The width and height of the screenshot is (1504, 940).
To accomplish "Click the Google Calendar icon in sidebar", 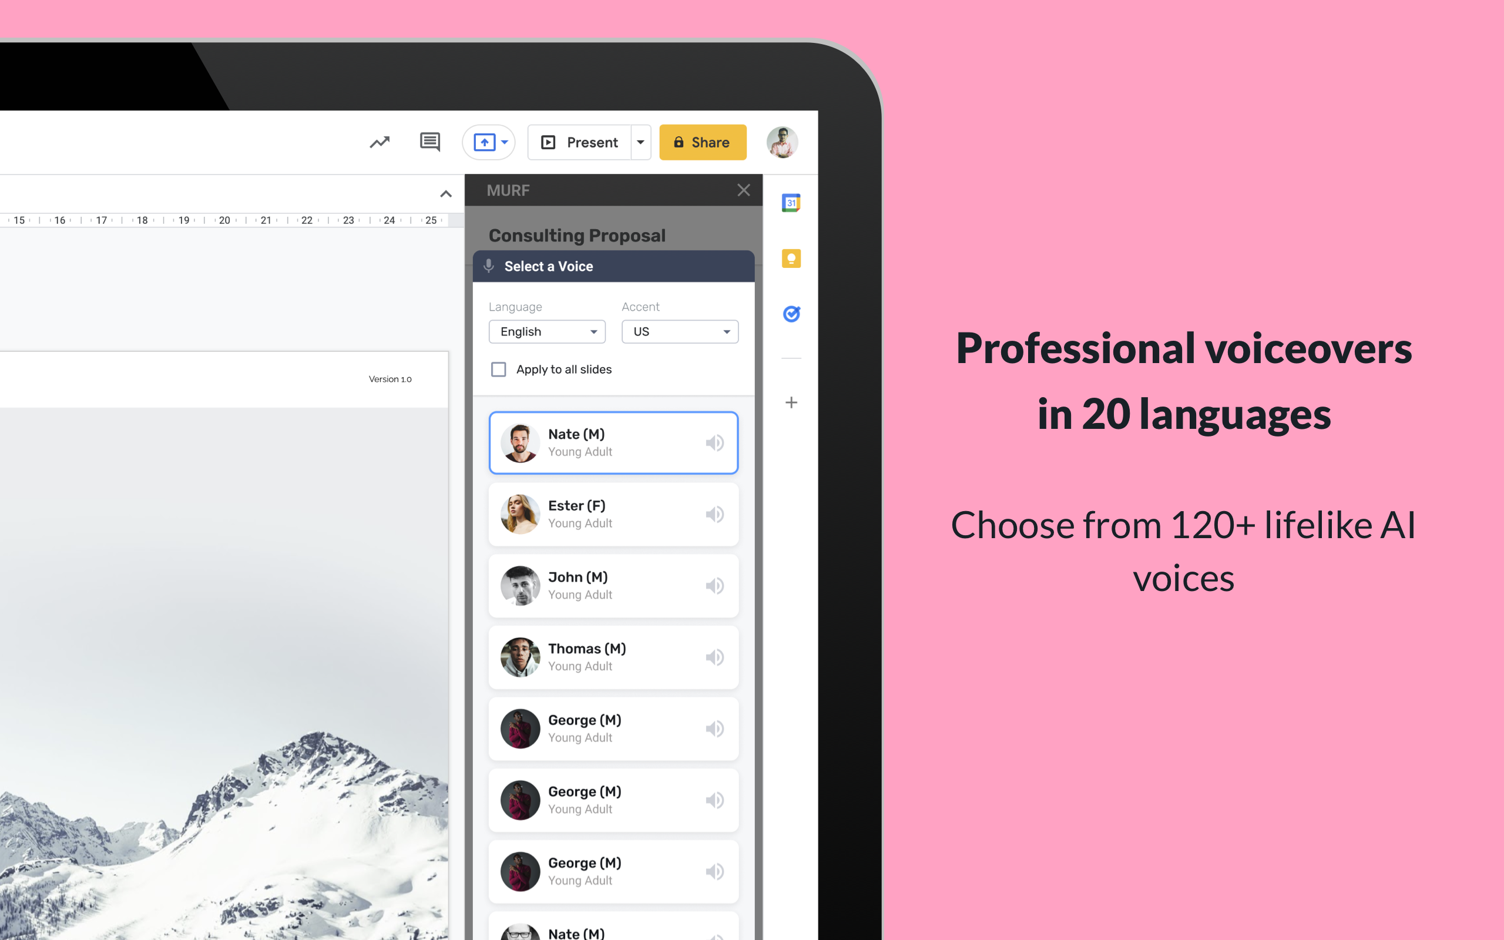I will coord(790,204).
